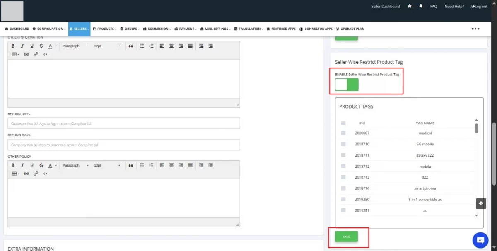Image resolution: width=497 pixels, height=251 pixels.
Task: Open Paragraph format dropdown in Other Information editor
Action: (x=75, y=46)
